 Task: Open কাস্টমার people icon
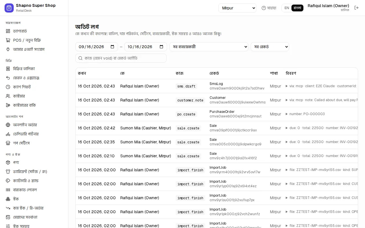point(8,96)
